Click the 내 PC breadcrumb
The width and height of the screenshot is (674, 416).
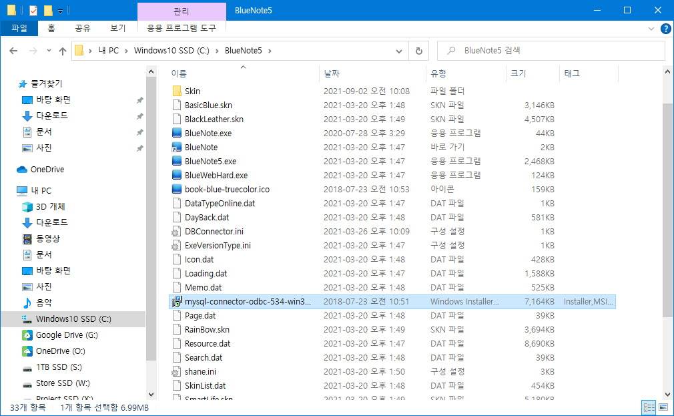pos(108,51)
